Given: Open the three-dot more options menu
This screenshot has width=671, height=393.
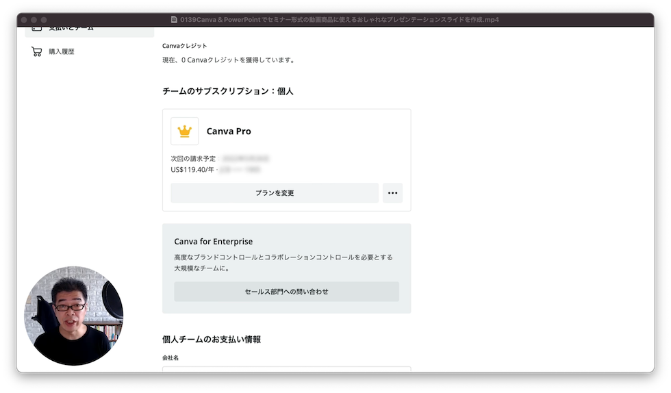Looking at the screenshot, I should 392,193.
